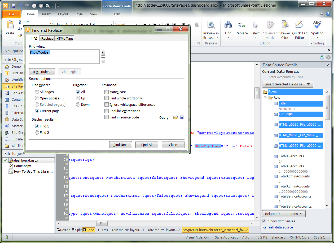Click the Save query disk icon

pyautogui.click(x=182, y=117)
